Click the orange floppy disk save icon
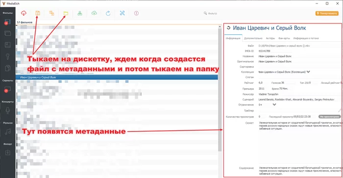Viewport: 343px width, 178px height. 38,13
